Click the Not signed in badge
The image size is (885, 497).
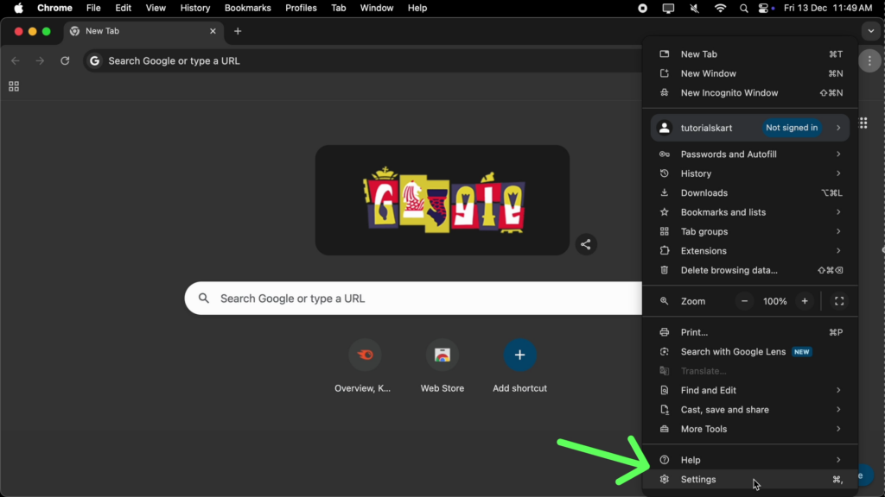pyautogui.click(x=792, y=128)
